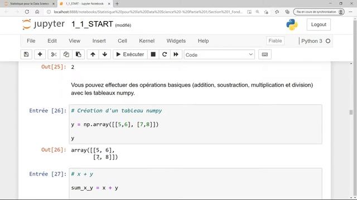Close the 1_1_START browser tab
357x200 pixels.
109,4
